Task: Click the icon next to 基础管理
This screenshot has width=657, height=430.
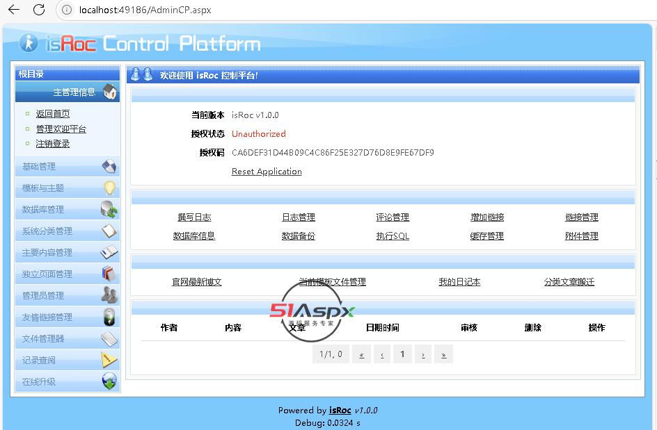Action: pos(109,166)
